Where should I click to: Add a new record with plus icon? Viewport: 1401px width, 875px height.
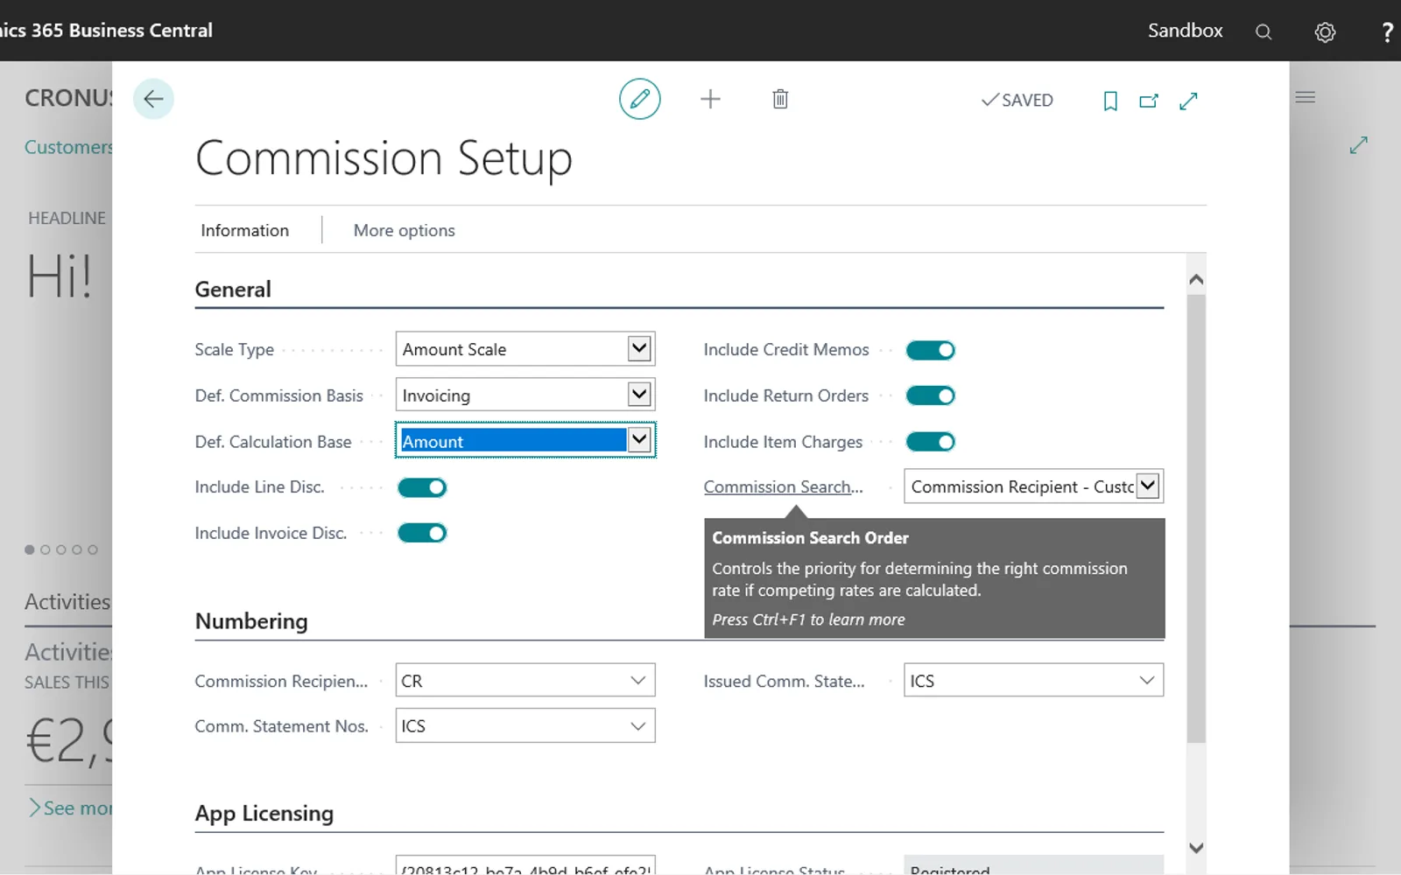[710, 99]
